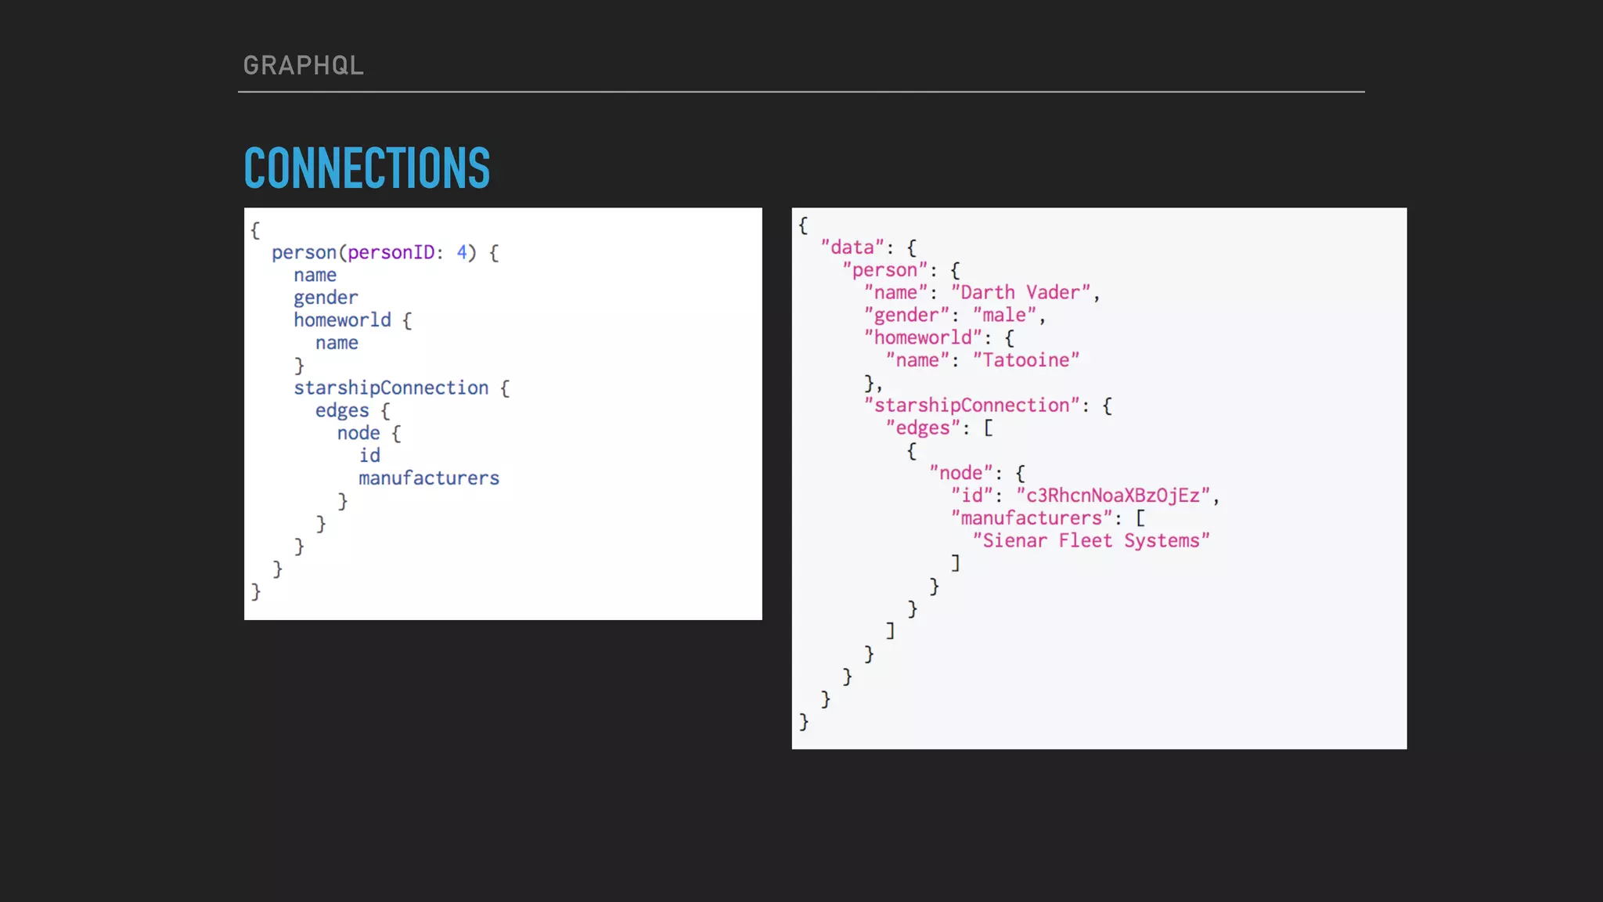Click the edges field in the query
The height and width of the screenshot is (902, 1603).
(342, 411)
